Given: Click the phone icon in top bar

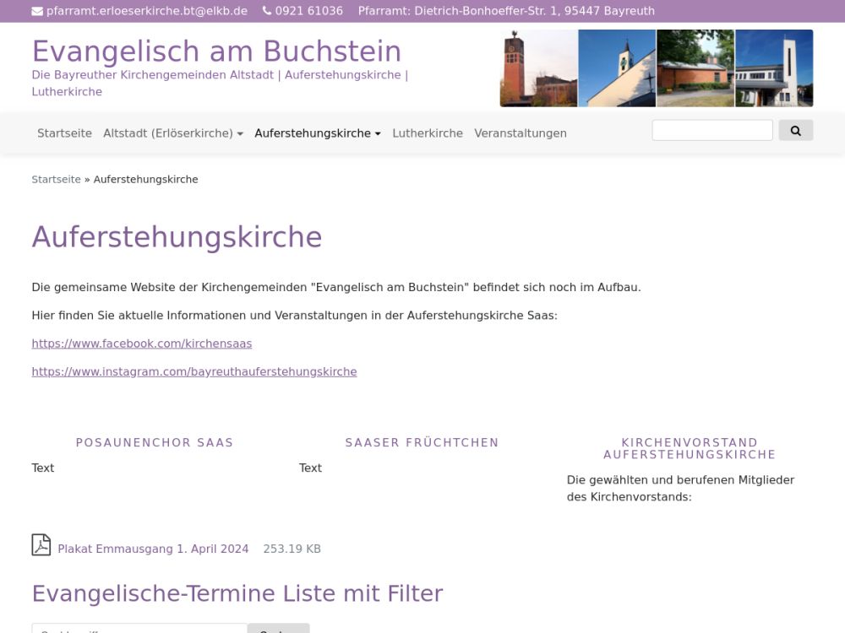Looking at the screenshot, I should coord(267,11).
